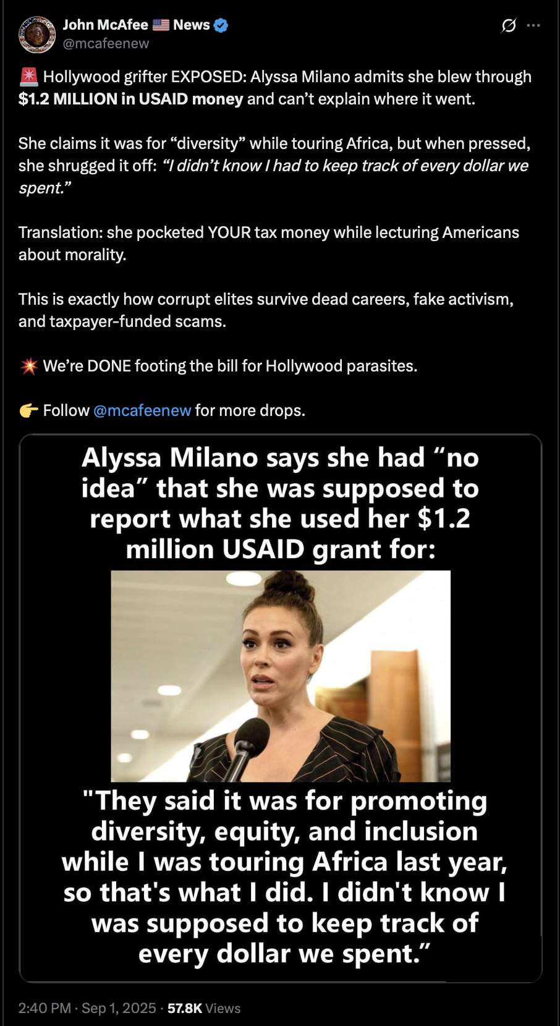This screenshot has height=1026, width=560.
Task: Open the photo of woman at microphone
Action: click(x=281, y=676)
